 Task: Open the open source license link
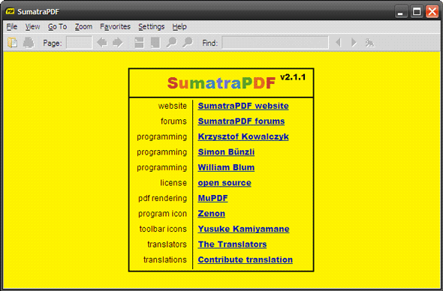coord(225,183)
